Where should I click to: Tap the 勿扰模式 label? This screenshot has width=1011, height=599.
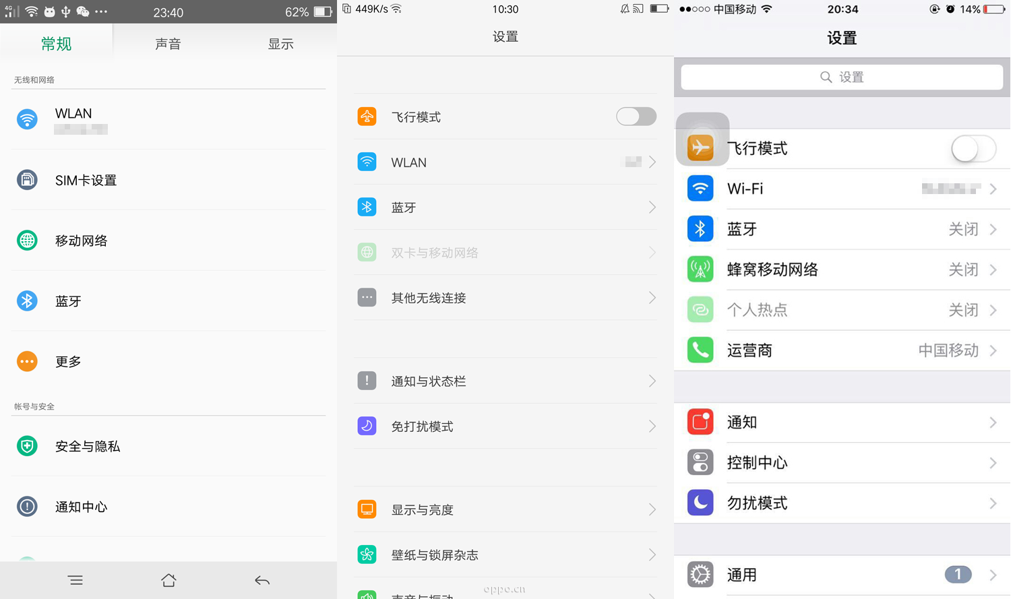click(757, 503)
